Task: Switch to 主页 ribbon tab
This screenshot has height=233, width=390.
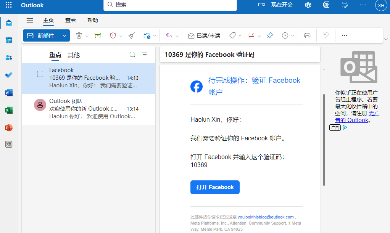Action: click(48, 20)
